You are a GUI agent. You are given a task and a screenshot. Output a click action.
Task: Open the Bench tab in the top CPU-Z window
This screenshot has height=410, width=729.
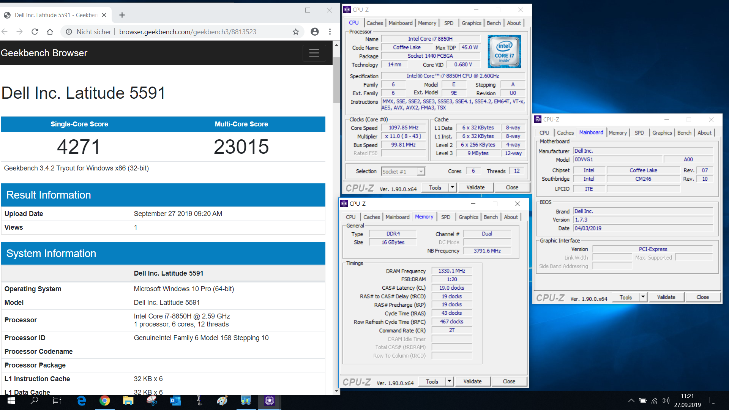[x=494, y=23]
